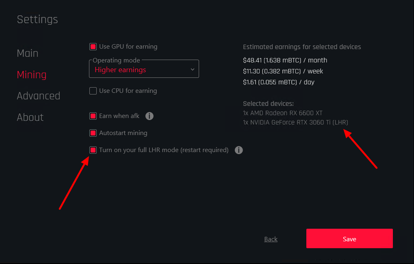Toggle Earn when afk checkbox
The image size is (414, 264).
[x=93, y=116]
